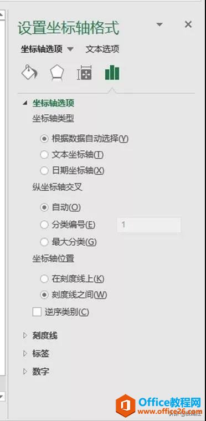This screenshot has width=206, height=421.
Task: Enable the 逆序类别 checkbox
Action: coord(37,312)
